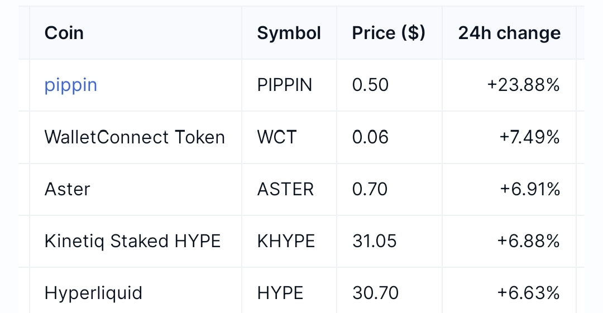Select the Price ($) column header

click(x=389, y=33)
